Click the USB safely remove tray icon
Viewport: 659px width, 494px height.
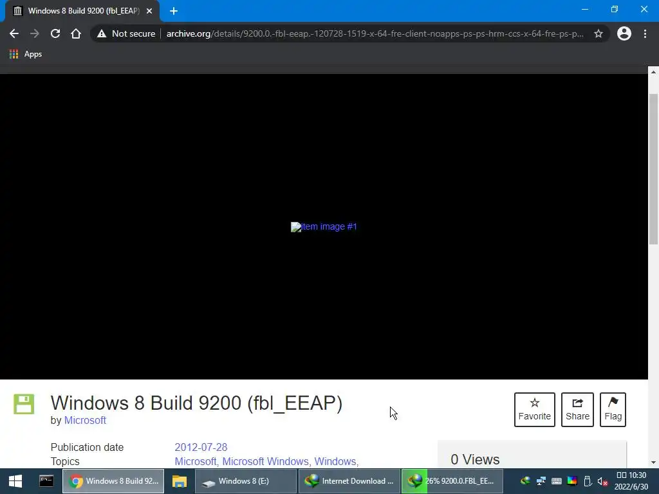coord(588,481)
